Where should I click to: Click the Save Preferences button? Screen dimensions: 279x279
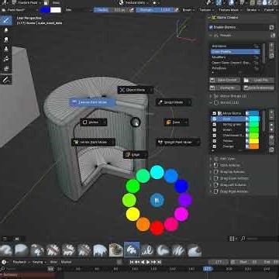(259, 88)
